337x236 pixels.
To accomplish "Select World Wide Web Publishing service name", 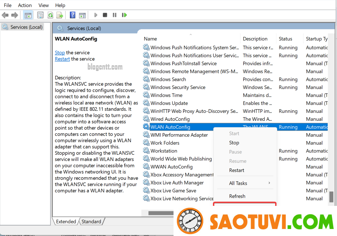I will [181, 159].
